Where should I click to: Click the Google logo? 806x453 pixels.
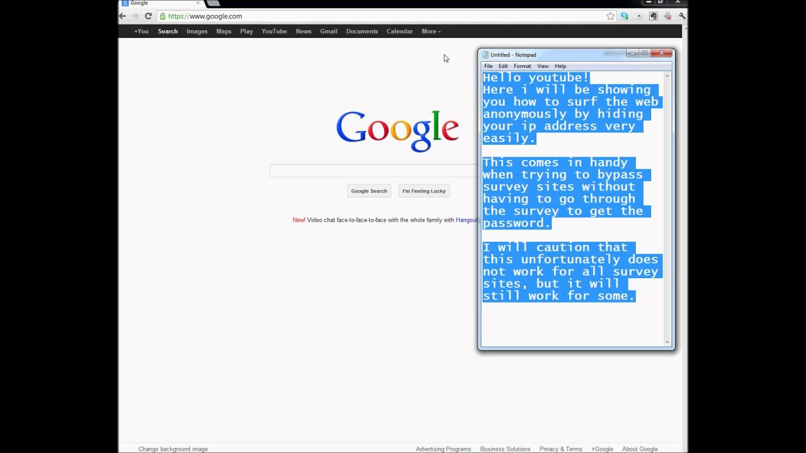397,130
